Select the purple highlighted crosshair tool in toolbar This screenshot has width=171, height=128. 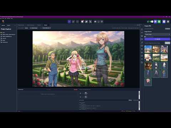(x=69, y=21)
